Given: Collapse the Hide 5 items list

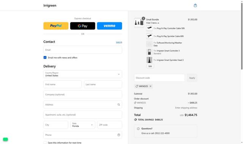Looking at the screenshot, I should click(153, 23).
